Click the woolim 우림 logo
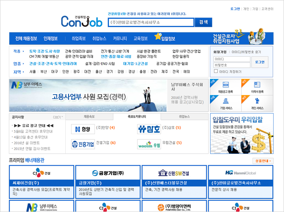 tap(149, 144)
